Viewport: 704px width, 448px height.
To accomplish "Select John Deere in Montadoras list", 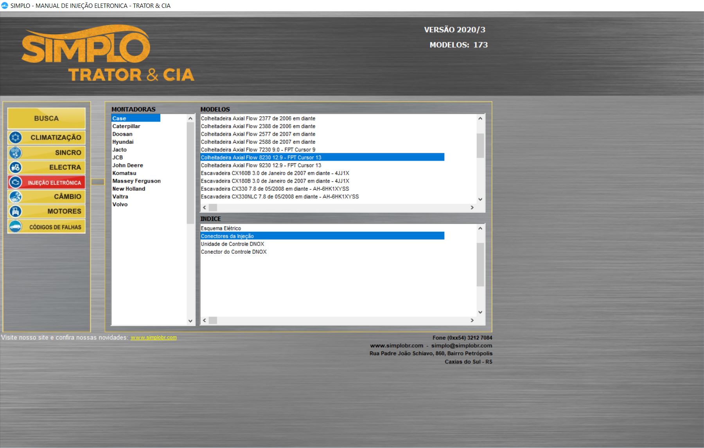I will (128, 165).
